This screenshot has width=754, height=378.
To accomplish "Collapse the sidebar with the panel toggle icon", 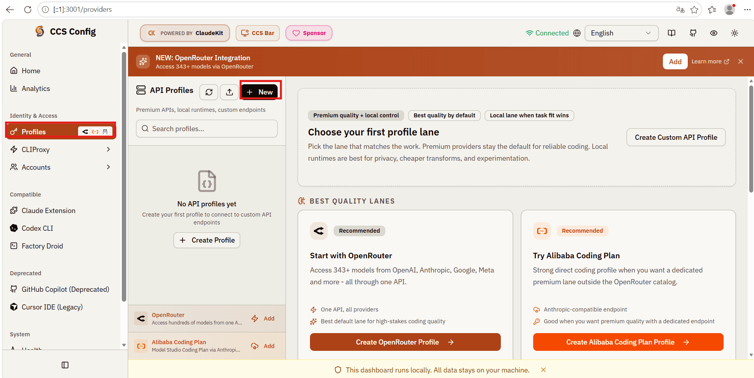I will point(65,365).
